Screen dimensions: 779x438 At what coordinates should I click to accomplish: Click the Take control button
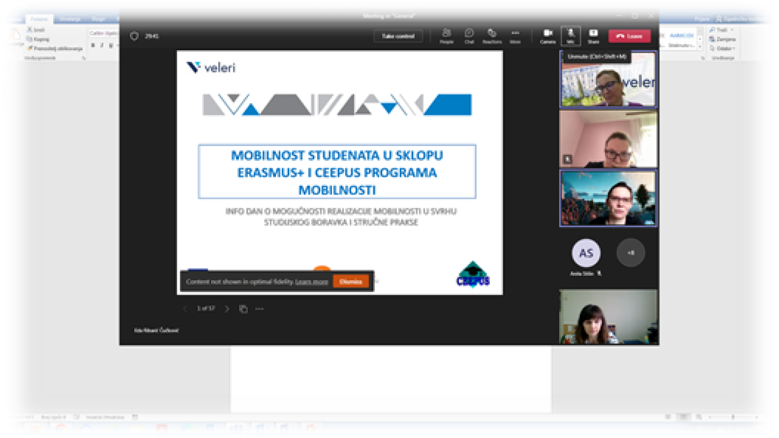coord(398,36)
